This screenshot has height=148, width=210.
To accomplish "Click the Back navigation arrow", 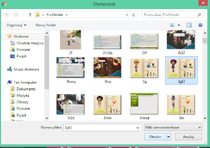I will click(x=7, y=15).
